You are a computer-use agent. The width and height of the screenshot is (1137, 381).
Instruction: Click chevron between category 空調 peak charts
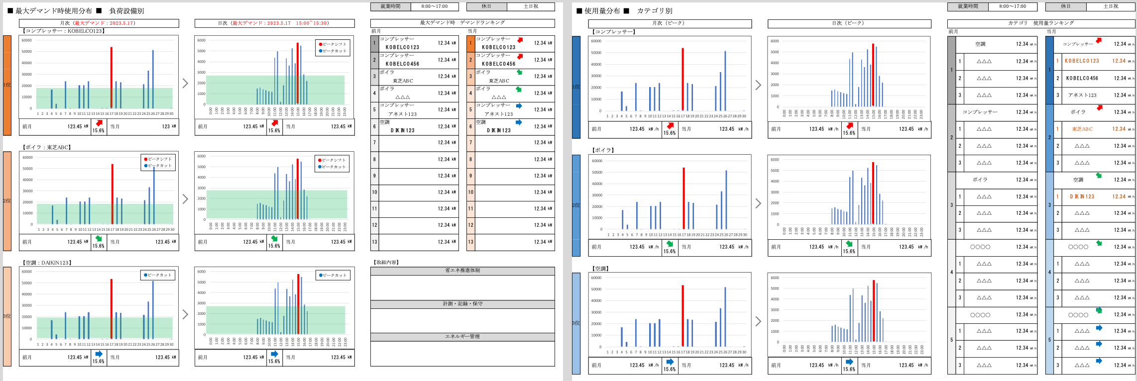tap(758, 321)
